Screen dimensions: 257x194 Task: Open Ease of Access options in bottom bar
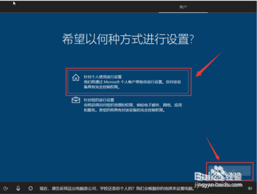pos(6,188)
